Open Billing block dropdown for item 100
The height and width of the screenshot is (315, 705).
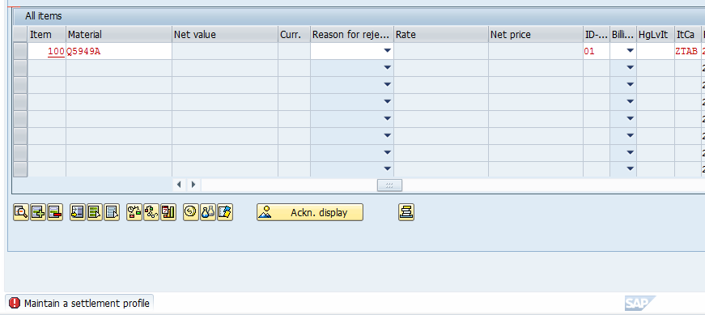[630, 51]
